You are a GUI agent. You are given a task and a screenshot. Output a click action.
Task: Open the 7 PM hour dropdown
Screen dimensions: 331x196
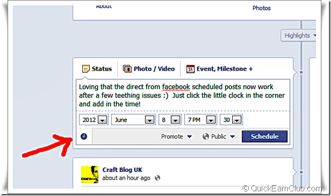click(x=200, y=120)
